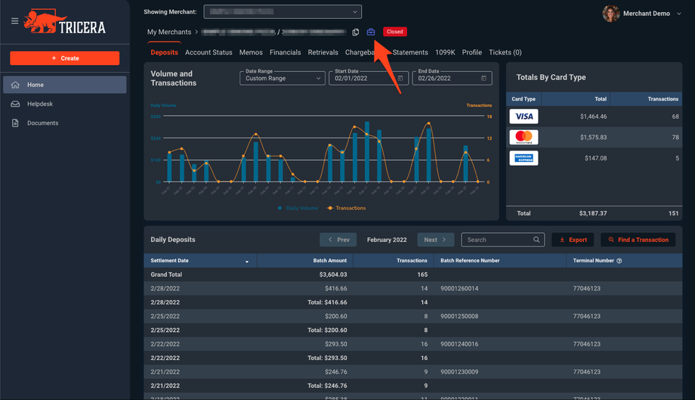Click the copy merchant ID icon
Viewport: 695px width, 400px height.
(356, 33)
